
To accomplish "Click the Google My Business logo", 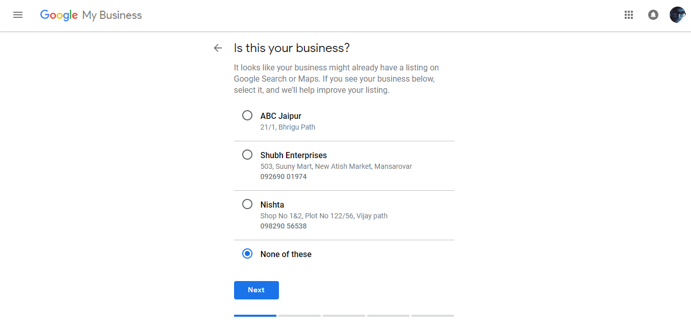I will point(91,15).
